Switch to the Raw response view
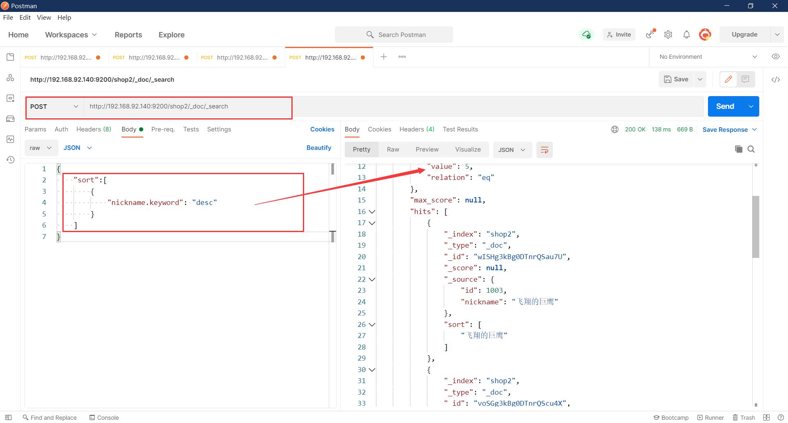This screenshot has width=788, height=423. [393, 149]
